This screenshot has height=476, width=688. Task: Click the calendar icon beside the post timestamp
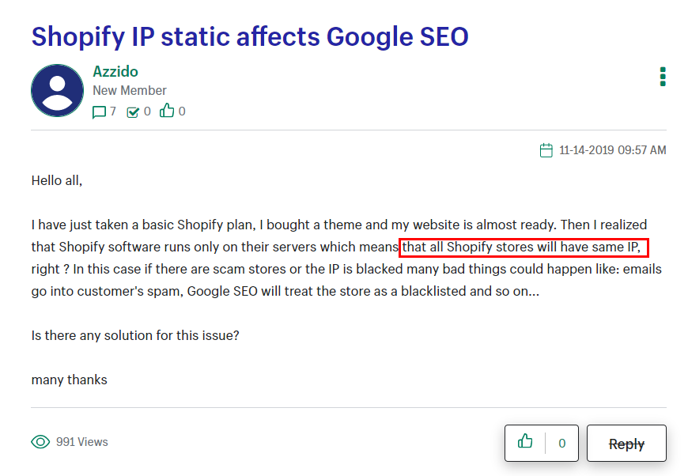click(546, 149)
